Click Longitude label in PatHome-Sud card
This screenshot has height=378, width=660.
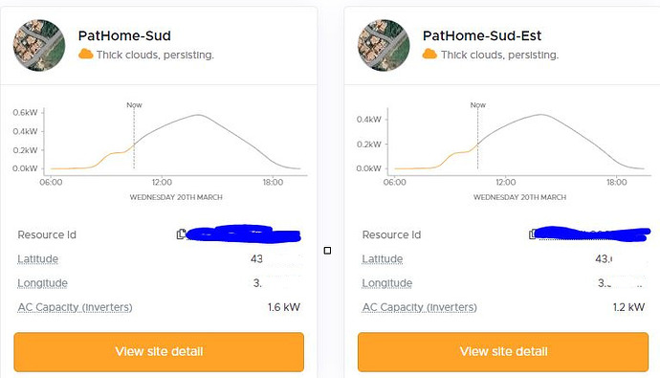pos(42,283)
